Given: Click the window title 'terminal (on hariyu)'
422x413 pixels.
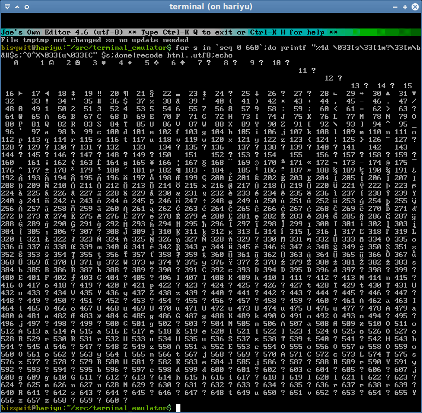Looking at the screenshot, I should coord(210,7).
